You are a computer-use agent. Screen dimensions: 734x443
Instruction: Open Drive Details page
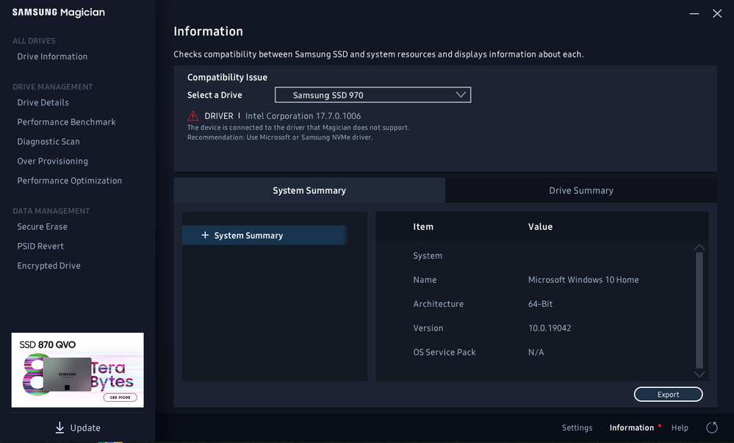(43, 103)
